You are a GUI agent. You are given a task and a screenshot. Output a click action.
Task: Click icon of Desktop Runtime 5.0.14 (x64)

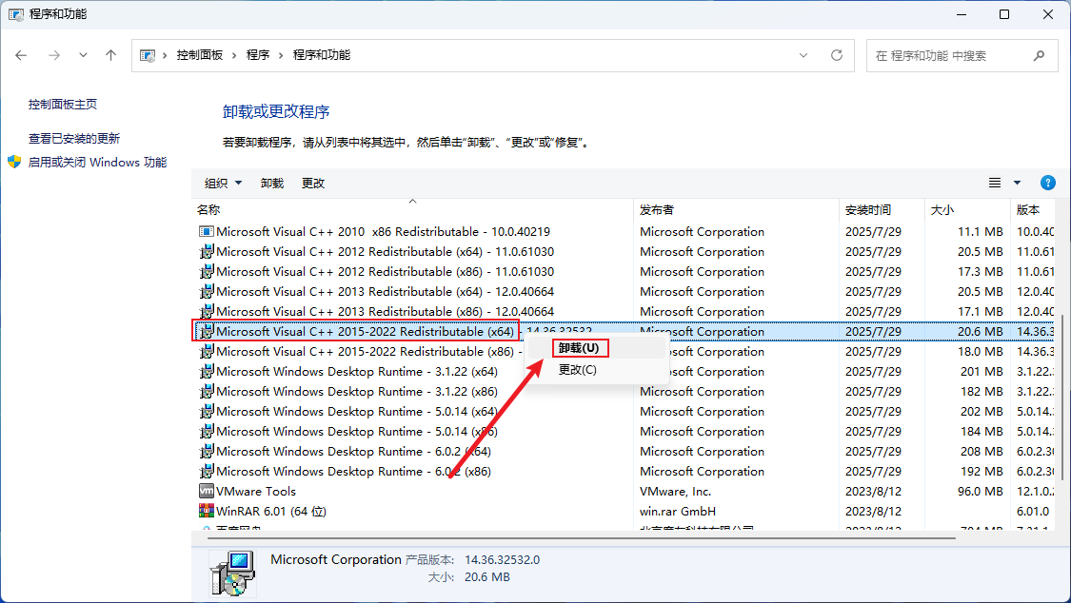tap(207, 411)
